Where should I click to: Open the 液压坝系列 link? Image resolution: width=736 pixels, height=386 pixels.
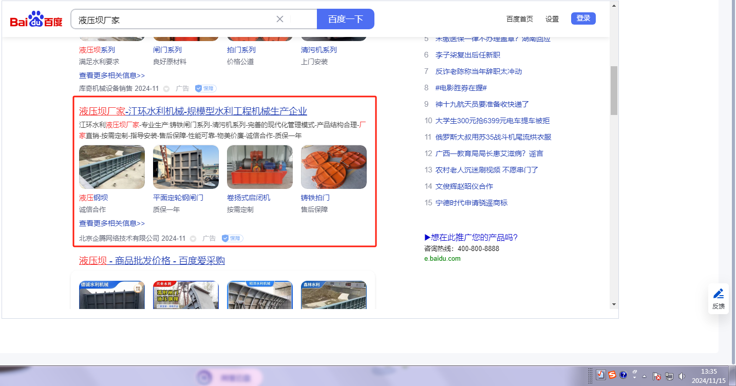[x=97, y=50]
